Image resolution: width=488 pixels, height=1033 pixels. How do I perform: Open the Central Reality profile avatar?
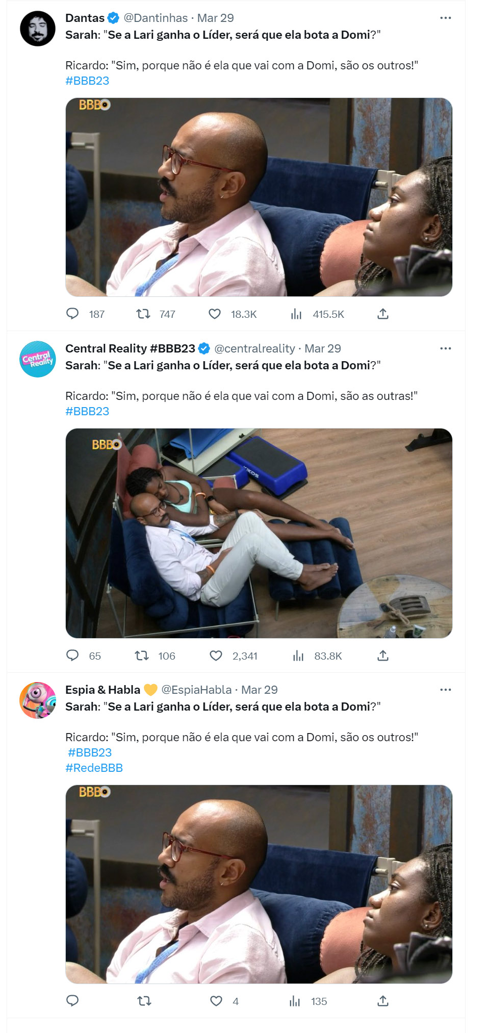[x=38, y=359]
